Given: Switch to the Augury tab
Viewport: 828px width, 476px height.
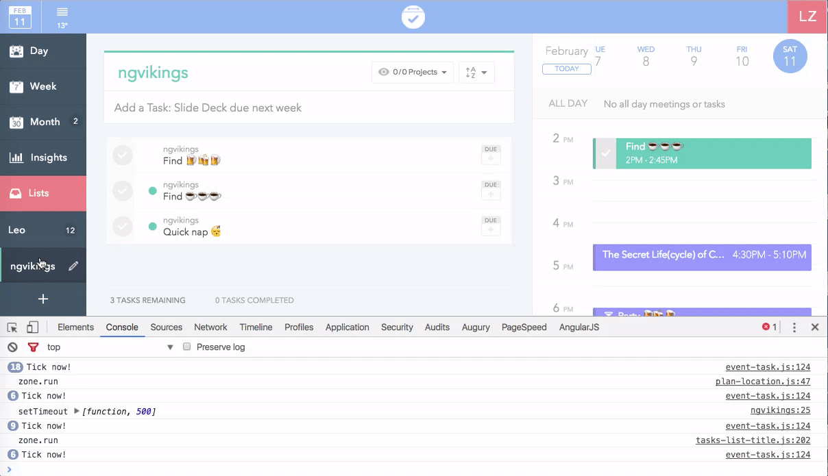Looking at the screenshot, I should 476,327.
